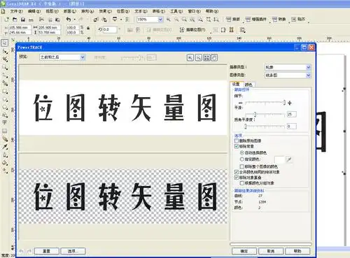Select the Pick tool in the toolbox
The height and width of the screenshot is (258, 350).
click(4, 43)
